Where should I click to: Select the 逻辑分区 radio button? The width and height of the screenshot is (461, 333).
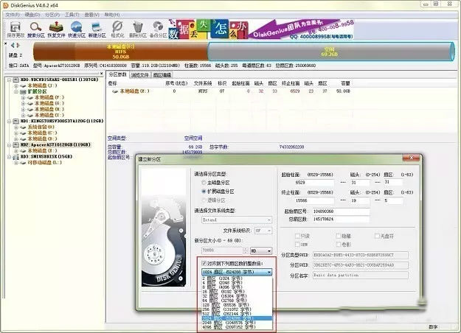tap(204, 200)
